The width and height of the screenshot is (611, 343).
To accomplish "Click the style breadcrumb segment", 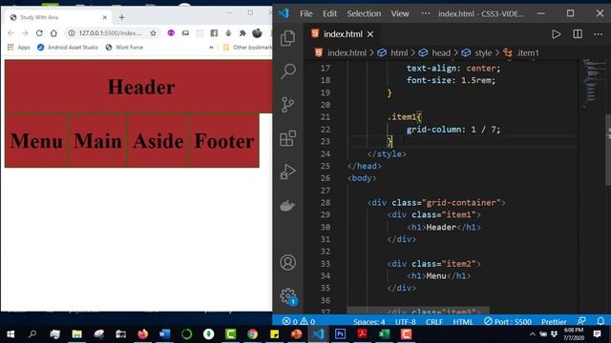I will tap(483, 53).
